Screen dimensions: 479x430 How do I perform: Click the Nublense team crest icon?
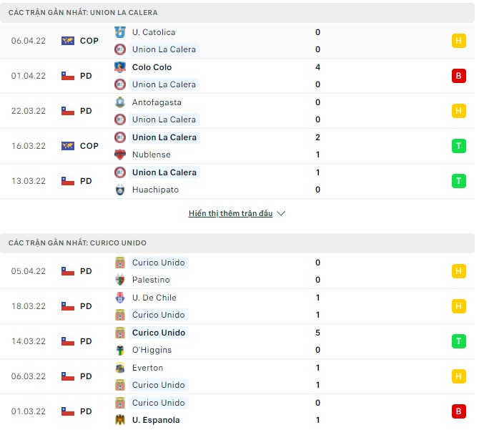pos(120,155)
